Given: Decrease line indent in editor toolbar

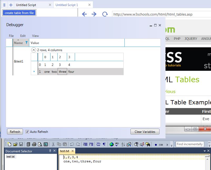Looking at the screenshot, I should (85, 144).
